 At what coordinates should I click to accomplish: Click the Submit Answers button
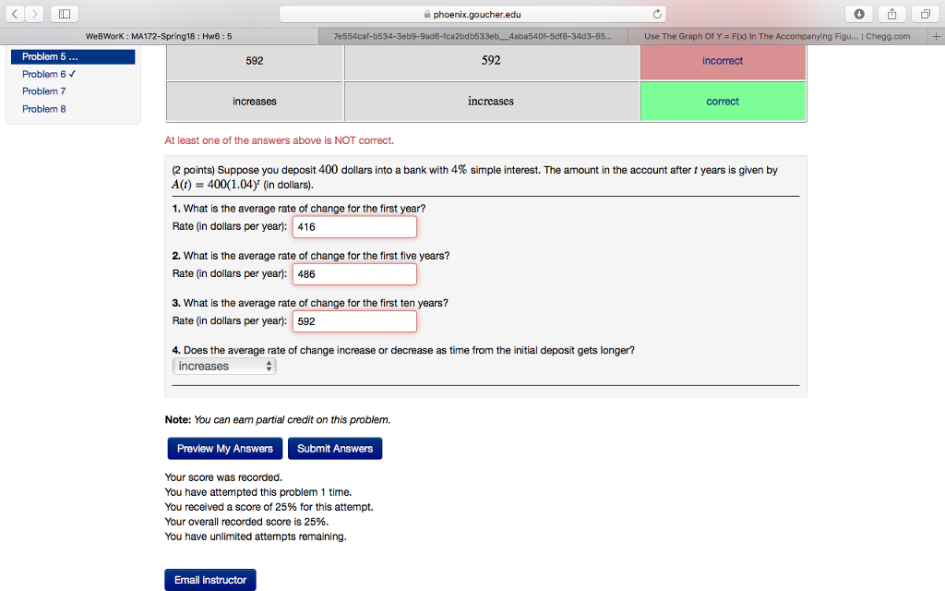[x=334, y=448]
